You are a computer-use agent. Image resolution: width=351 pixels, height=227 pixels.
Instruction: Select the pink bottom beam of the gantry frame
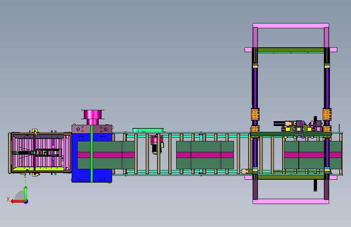[x=291, y=202]
